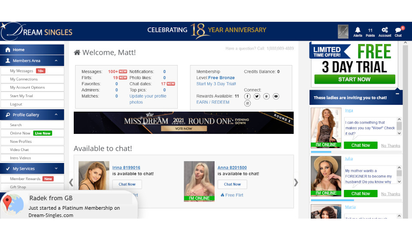Viewport: 412px width, 240px height.
Task: Open the Miss Dream 2021 contest banner
Action: tap(184, 123)
